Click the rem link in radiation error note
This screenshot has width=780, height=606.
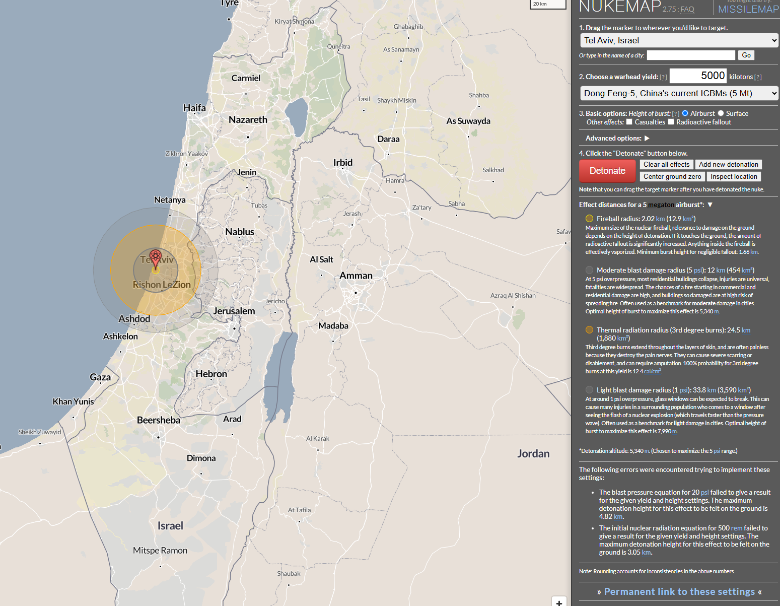[737, 528]
